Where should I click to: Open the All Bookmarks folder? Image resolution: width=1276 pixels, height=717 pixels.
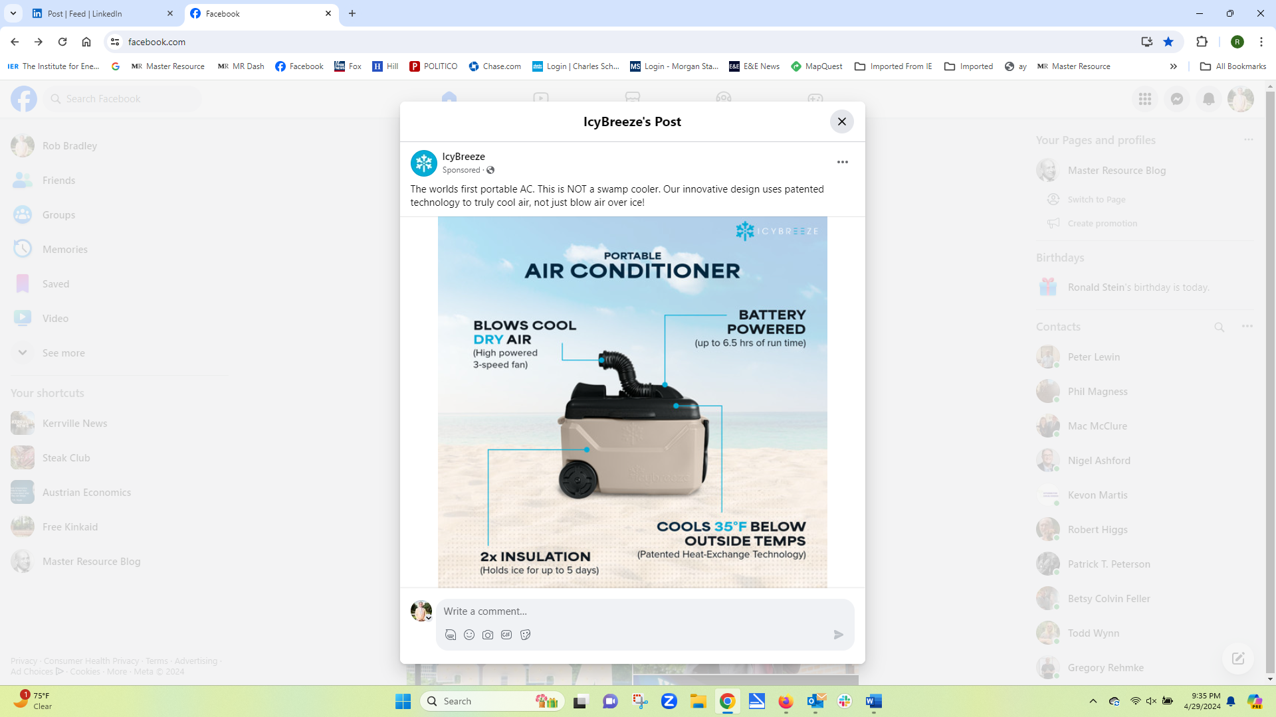[x=1233, y=66]
